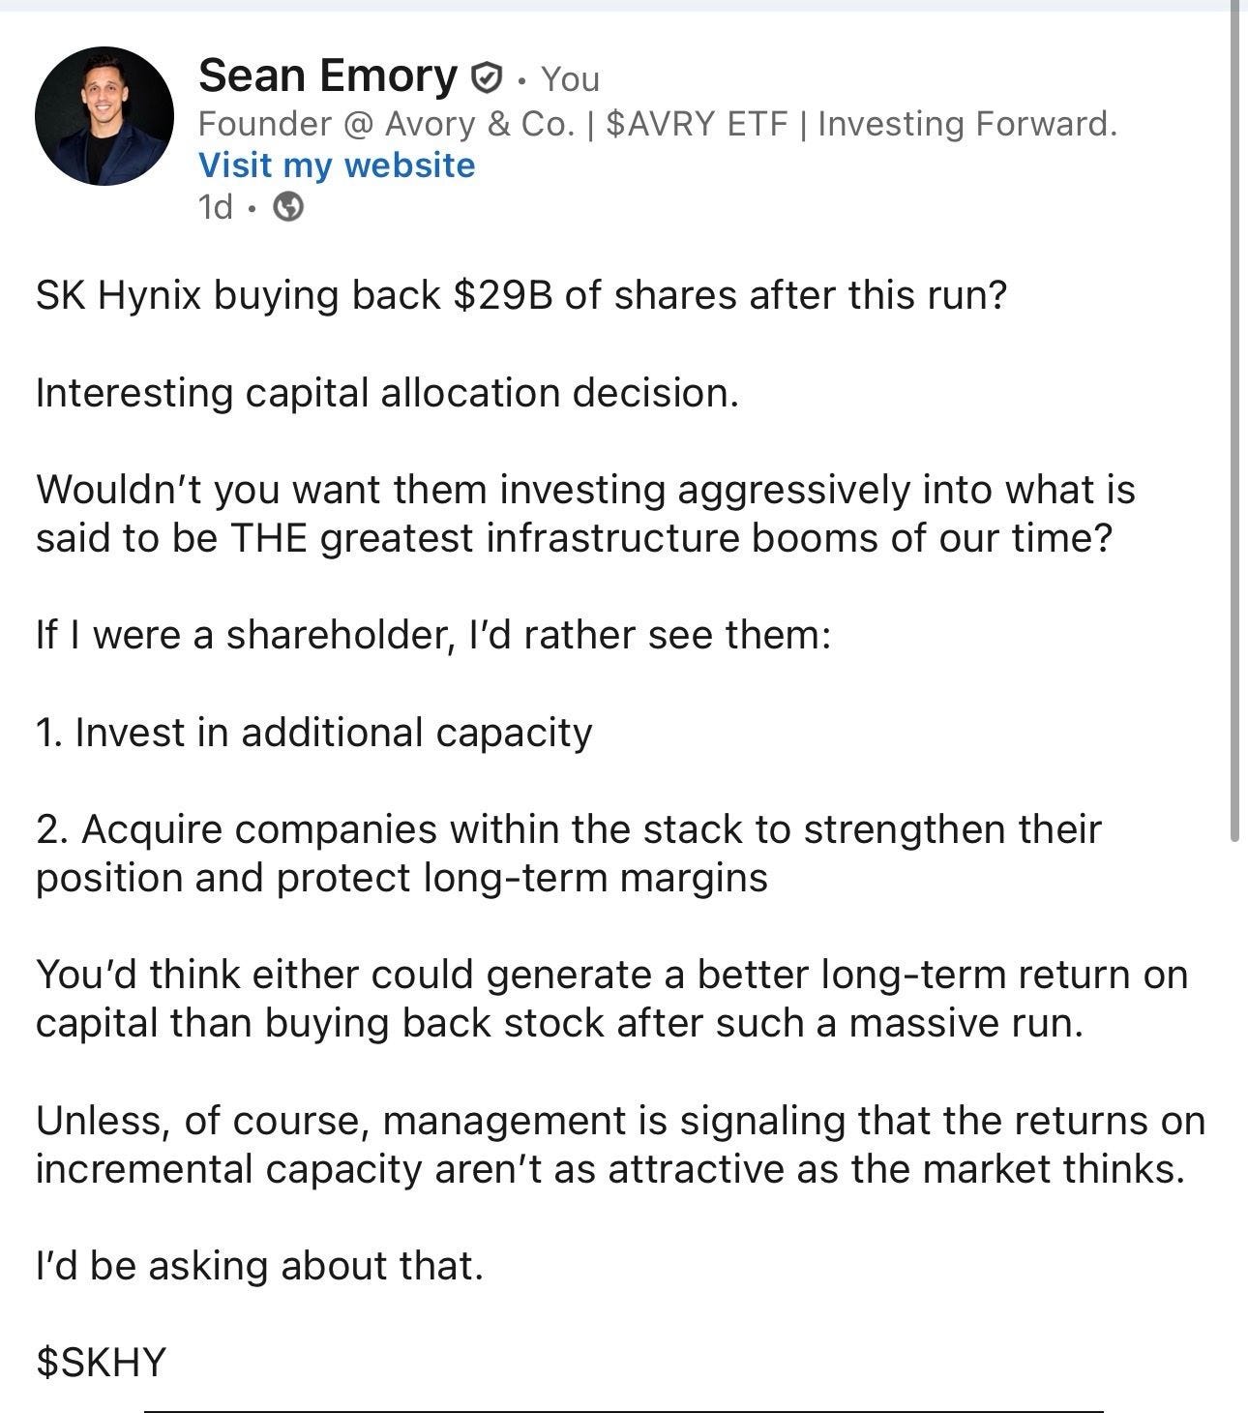The width and height of the screenshot is (1248, 1413).
Task: Click the 'Acquire companies within the stack' item
Action: tap(569, 854)
